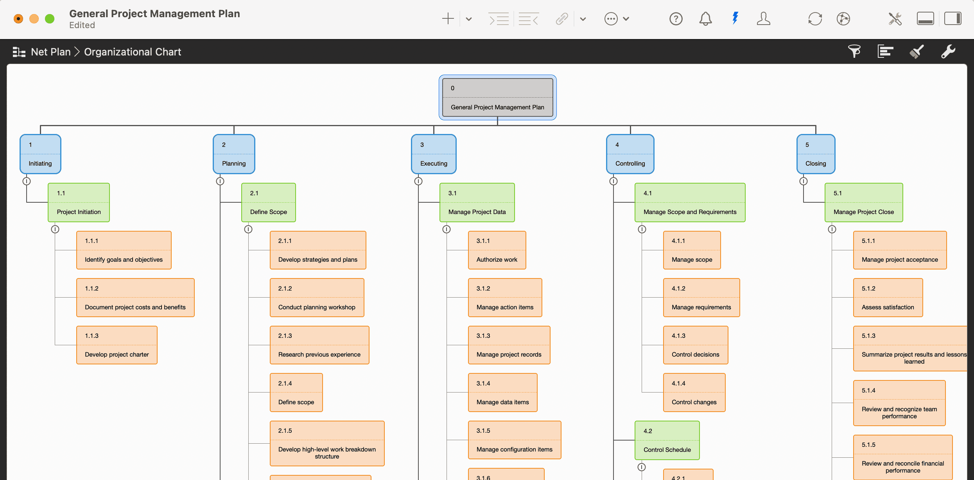This screenshot has width=974, height=480.
Task: Open the chevron next to the attachment icon
Action: pos(583,18)
